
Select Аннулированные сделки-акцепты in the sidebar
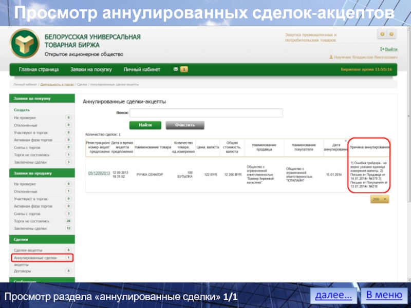(35, 257)
